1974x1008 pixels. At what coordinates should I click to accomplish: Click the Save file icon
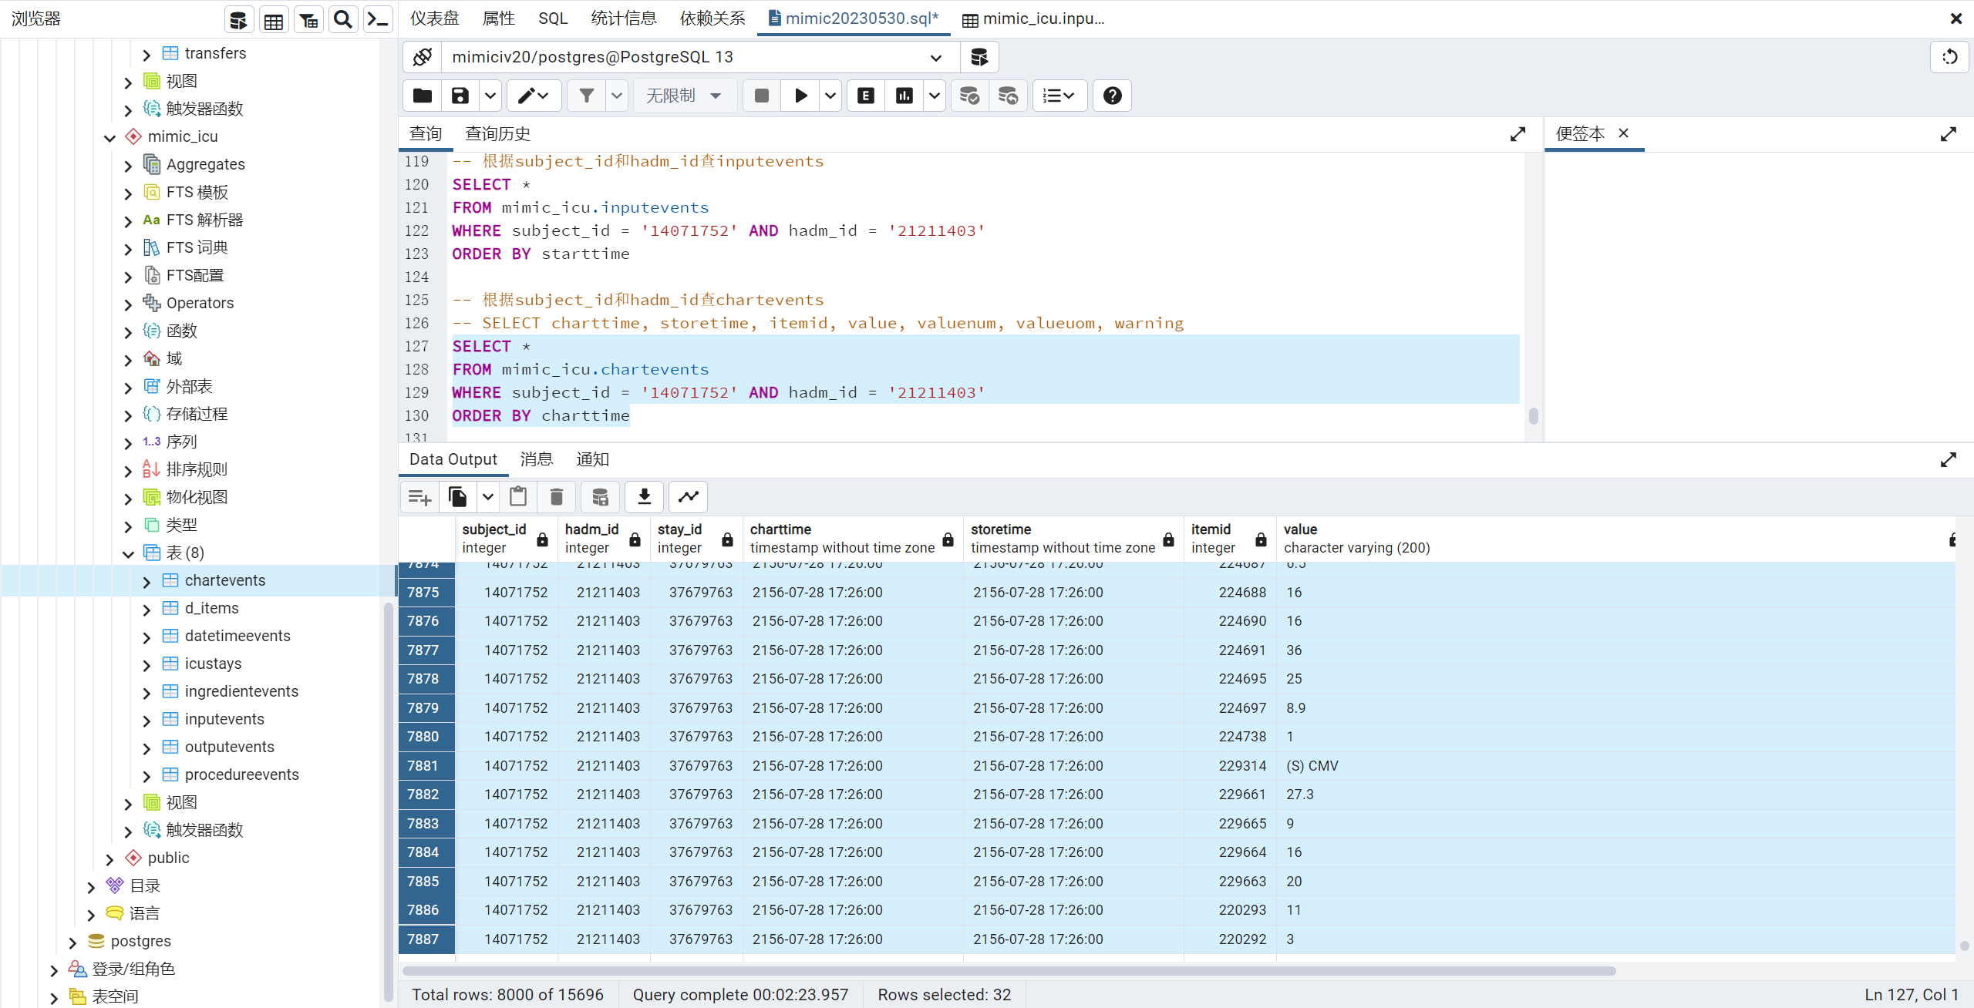(x=460, y=96)
